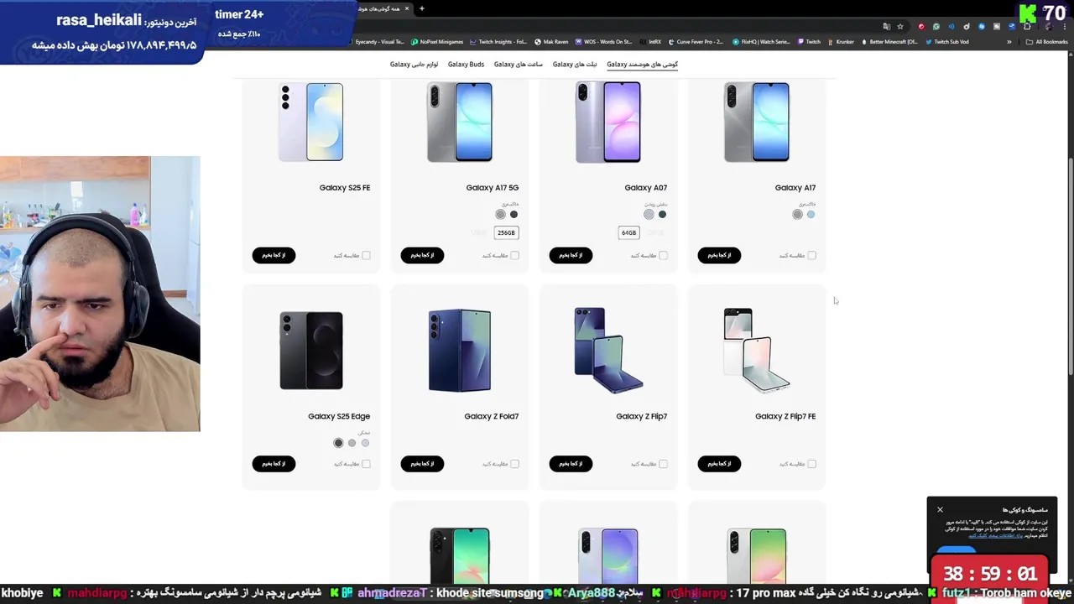Open the Chrome three-dot menu

(1065, 26)
